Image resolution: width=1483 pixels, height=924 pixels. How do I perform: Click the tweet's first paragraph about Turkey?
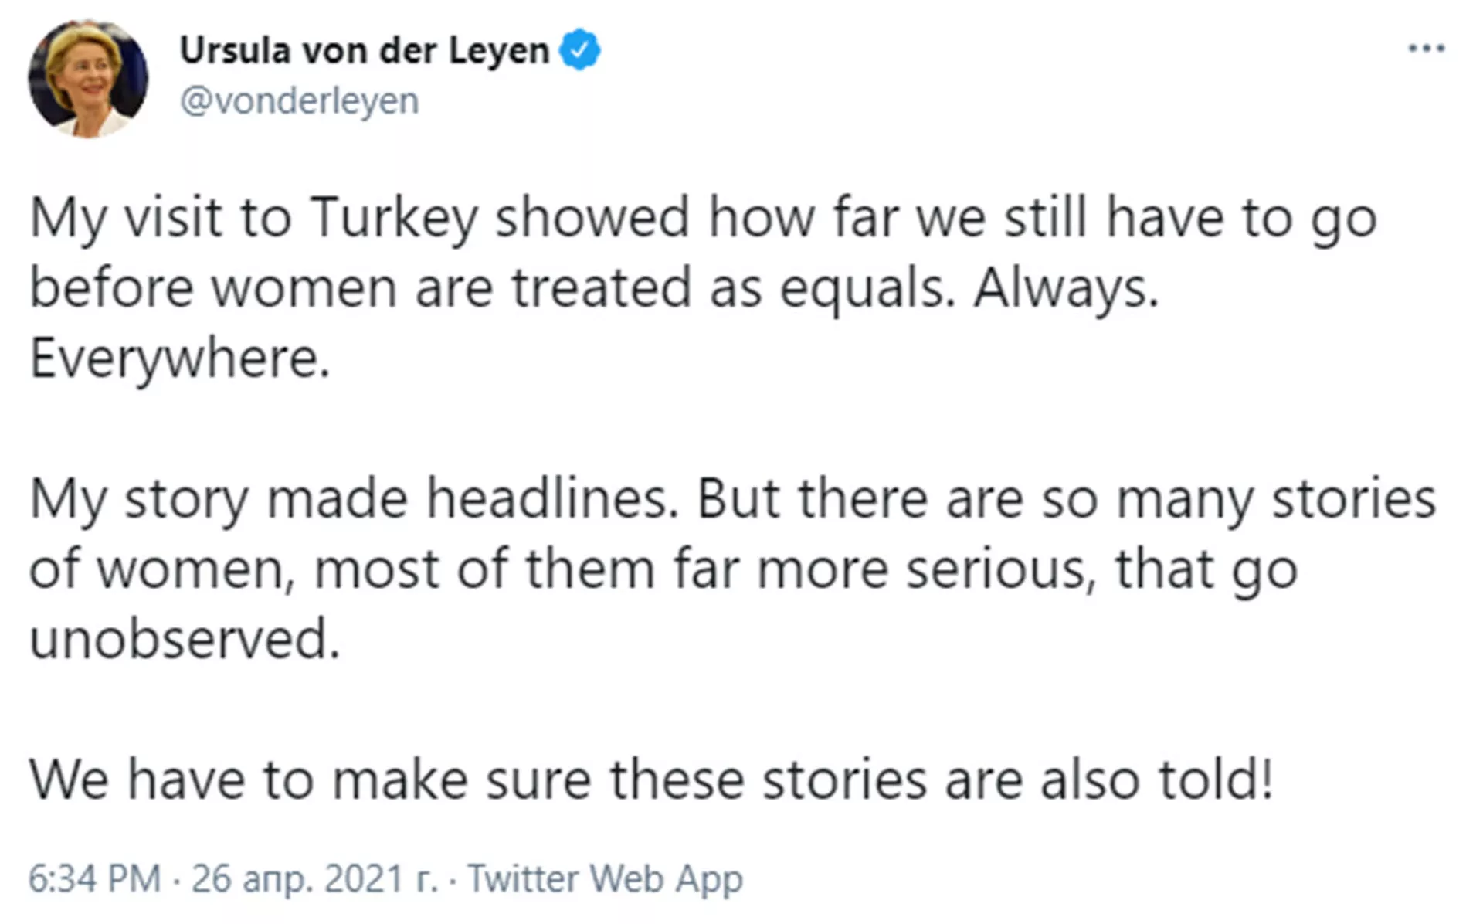coord(703,287)
